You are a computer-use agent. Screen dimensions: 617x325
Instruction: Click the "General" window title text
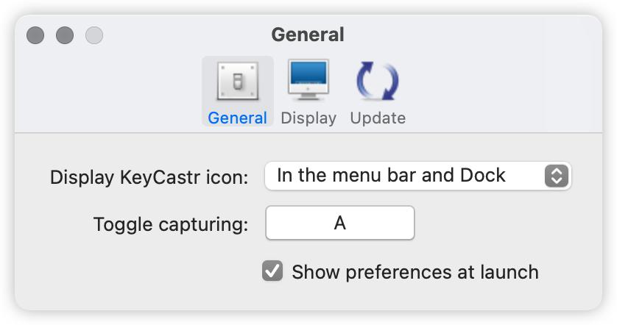point(308,35)
